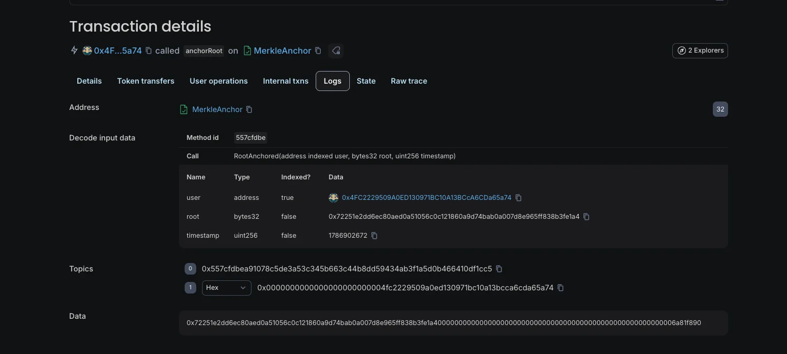Image resolution: width=787 pixels, height=354 pixels.
Task: Click root value 0x72251e2dd6ec...
Action: pyautogui.click(x=454, y=217)
